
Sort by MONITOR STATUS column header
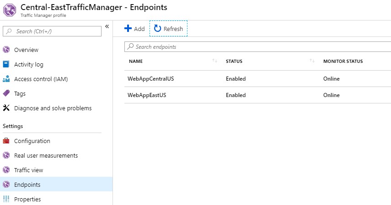pyautogui.click(x=343, y=61)
